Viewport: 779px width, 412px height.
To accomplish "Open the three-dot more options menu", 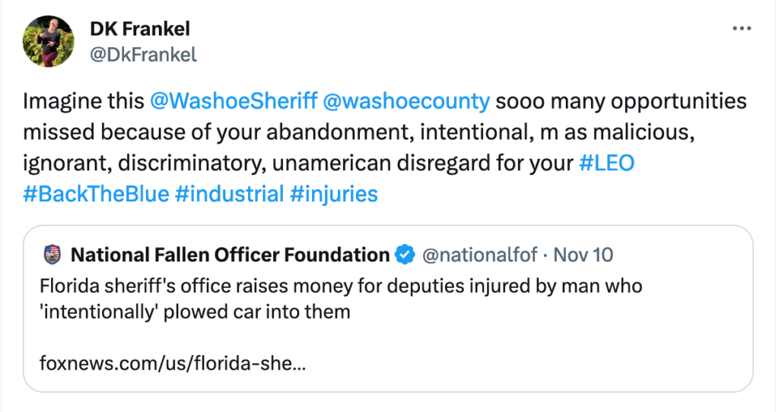I will coord(742,29).
